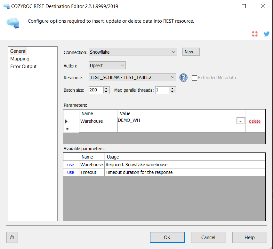
Task: Close the REST Destination Editor window
Action: [262, 6]
